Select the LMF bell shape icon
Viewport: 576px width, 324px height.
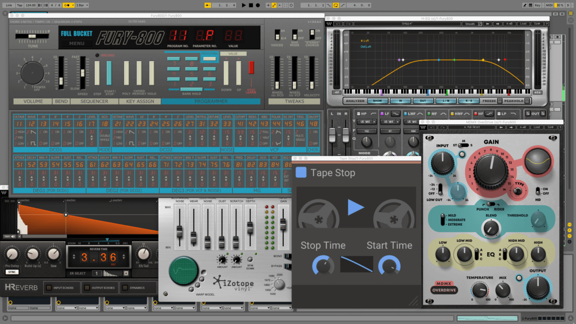(x=420, y=114)
